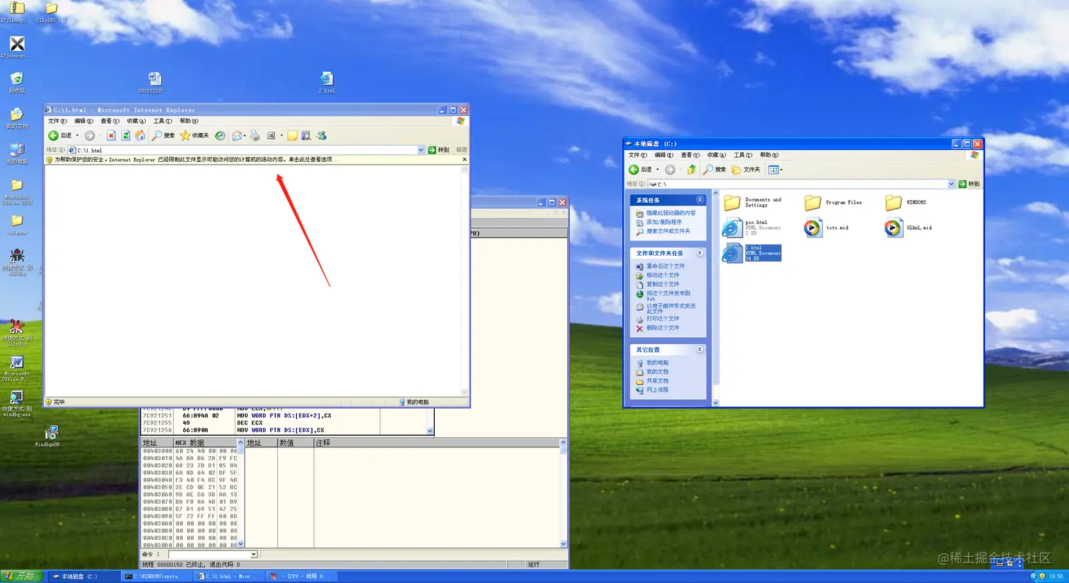Click the yellow Discuss note icon in IE toolbar

[x=292, y=136]
